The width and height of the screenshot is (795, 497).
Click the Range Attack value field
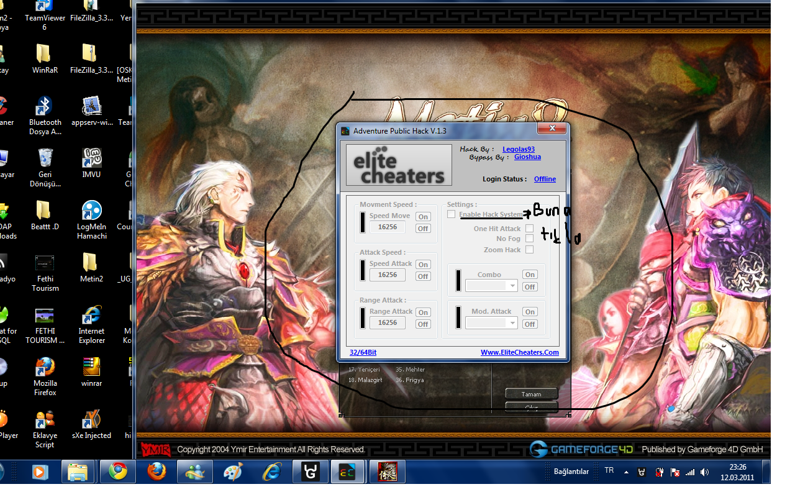(x=388, y=322)
